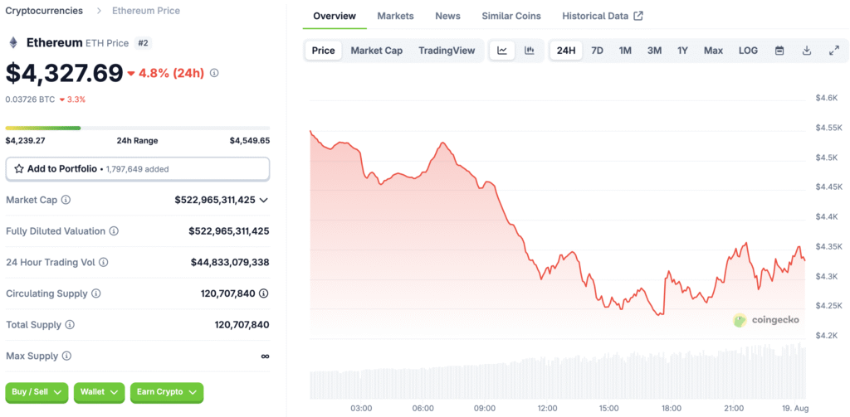This screenshot has width=850, height=417.
Task: Download chart data icon
Action: click(x=807, y=51)
